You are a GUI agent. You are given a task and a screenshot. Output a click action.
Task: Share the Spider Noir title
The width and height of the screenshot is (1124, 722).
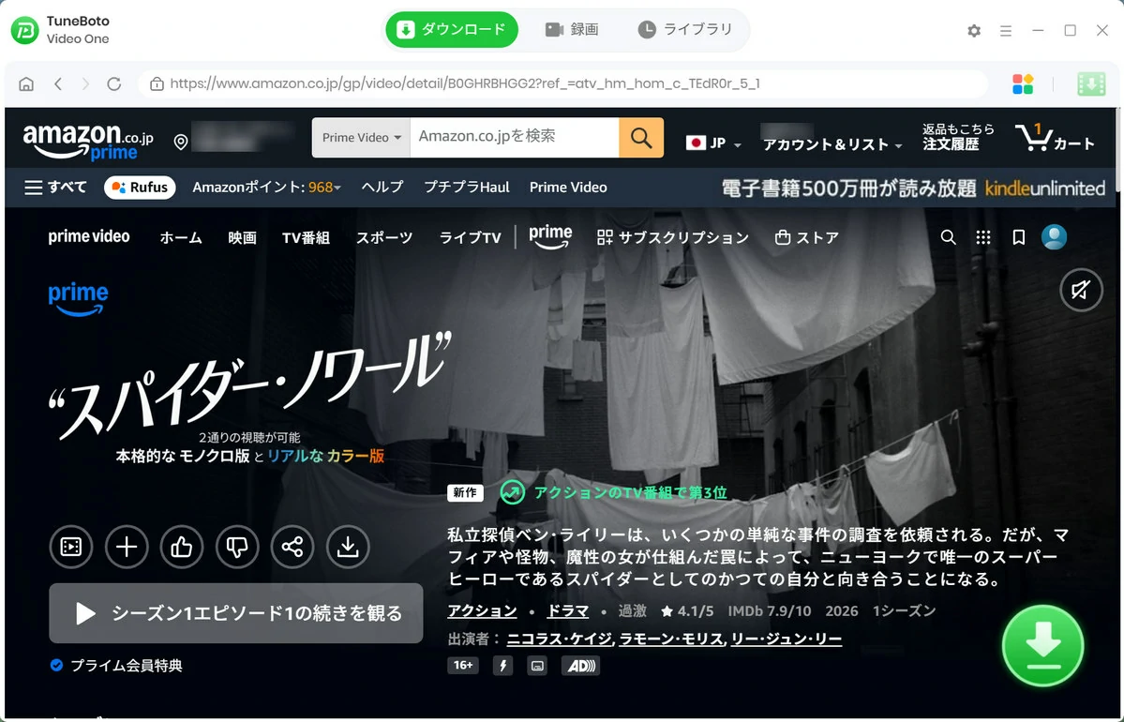(292, 547)
